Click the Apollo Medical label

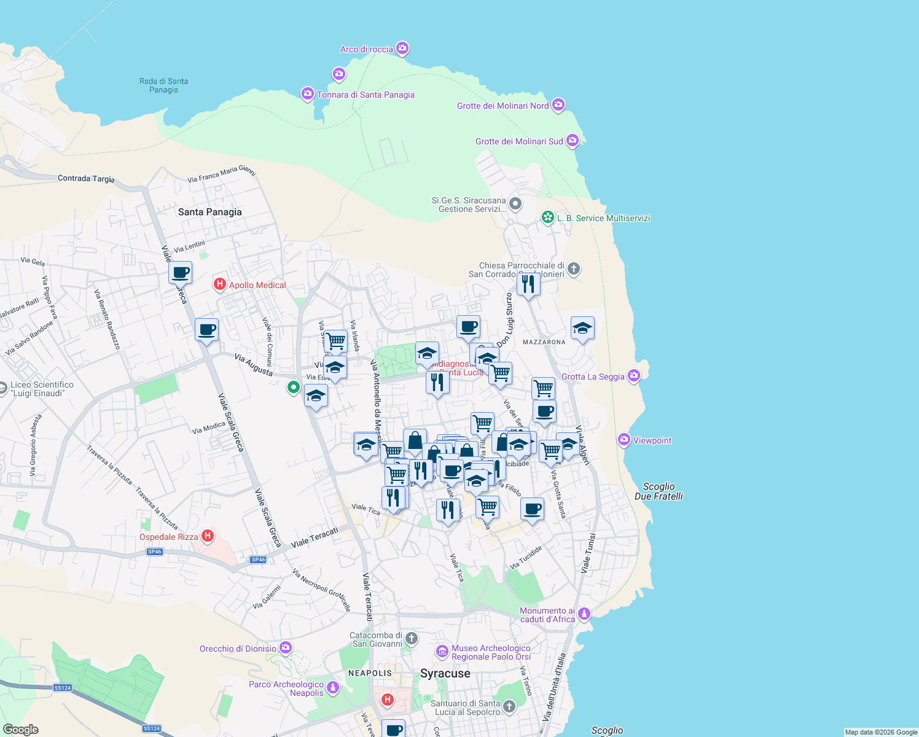[258, 285]
